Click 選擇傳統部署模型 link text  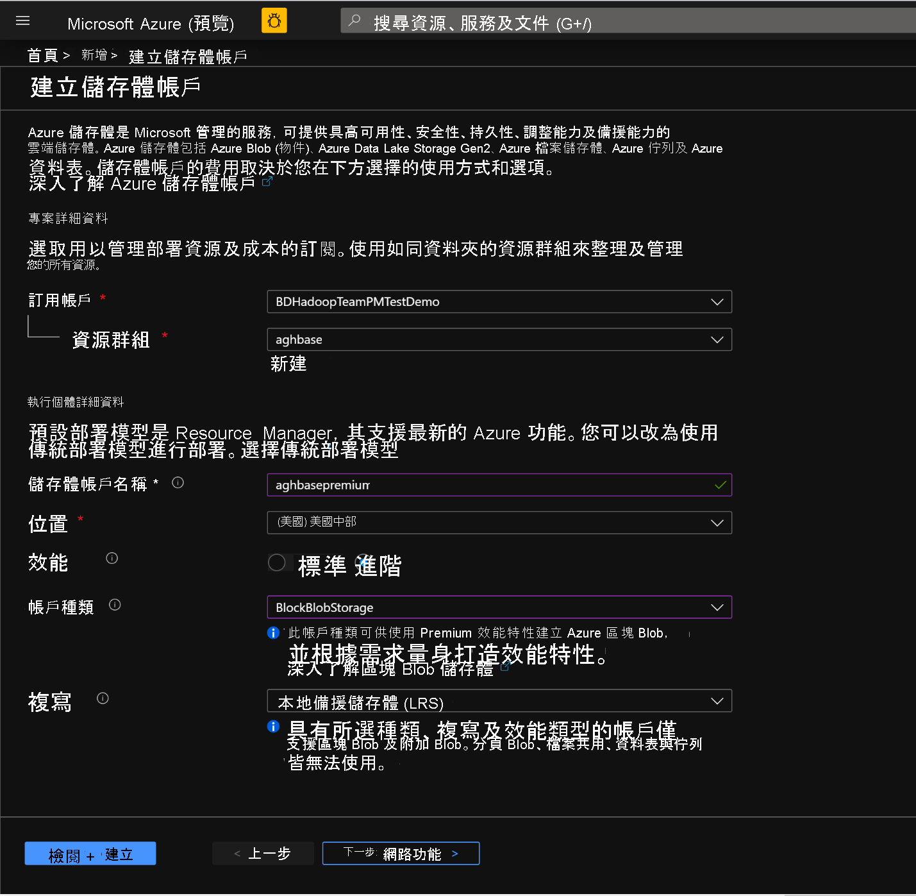point(320,450)
